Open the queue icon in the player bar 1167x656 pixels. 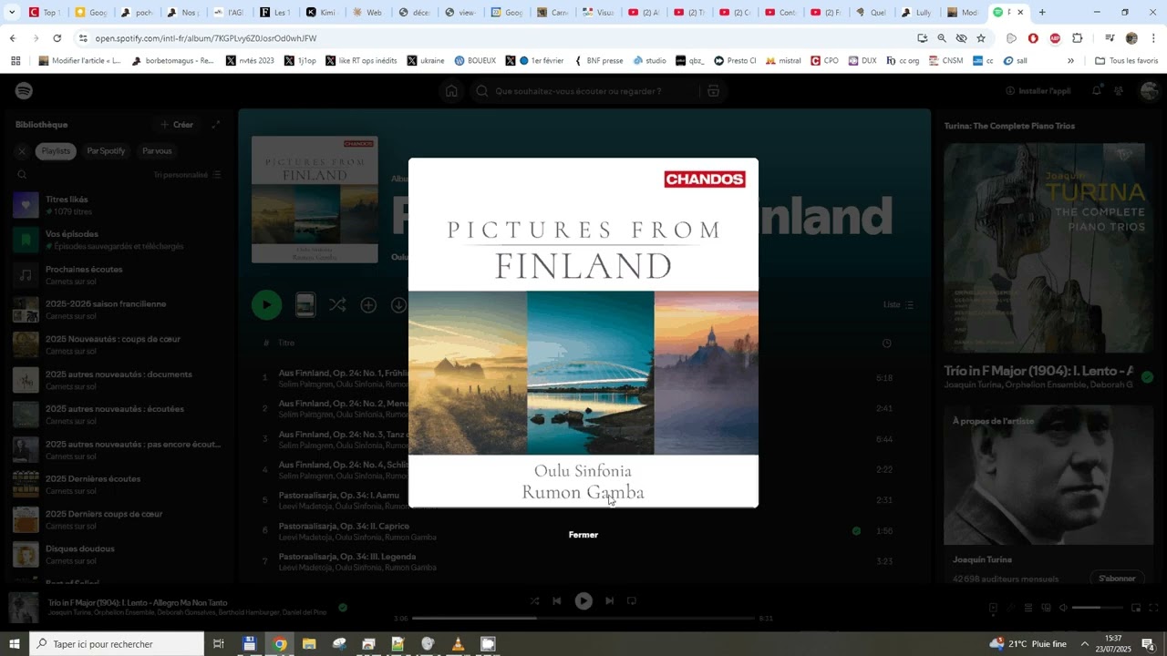pos(1028,608)
